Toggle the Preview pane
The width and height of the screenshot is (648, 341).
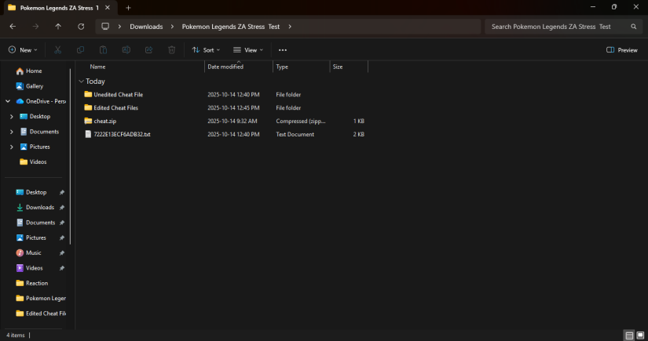click(622, 50)
